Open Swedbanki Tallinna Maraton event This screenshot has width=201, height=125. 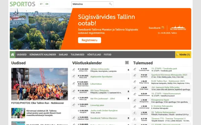coord(104,118)
